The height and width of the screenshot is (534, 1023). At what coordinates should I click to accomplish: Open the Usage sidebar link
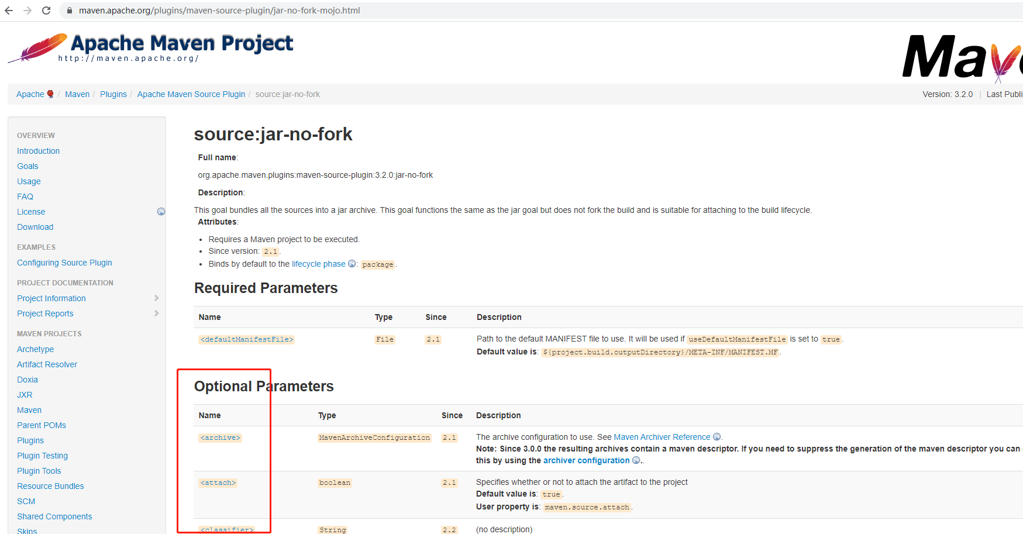tap(29, 181)
